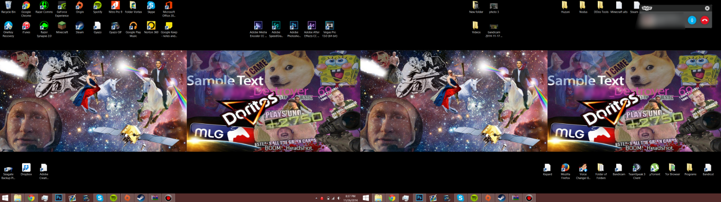Open the Folder of Folders icon

coord(601,171)
